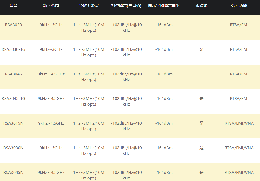Select the 显示平均噪声电平 column header
This screenshot has height=181, width=260.
pyautogui.click(x=164, y=6)
